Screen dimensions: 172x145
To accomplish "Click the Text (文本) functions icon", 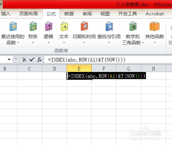I will click(64, 26).
